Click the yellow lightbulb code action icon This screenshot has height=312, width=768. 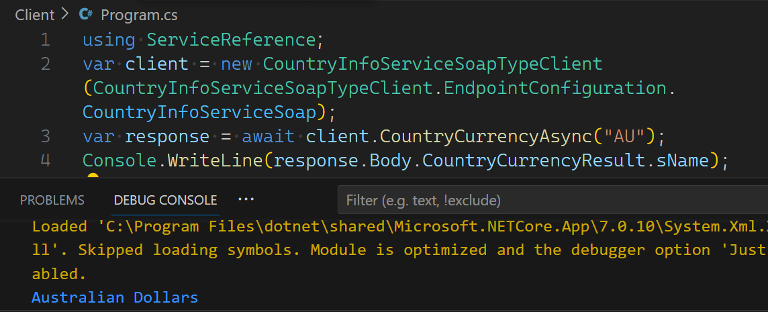click(93, 176)
